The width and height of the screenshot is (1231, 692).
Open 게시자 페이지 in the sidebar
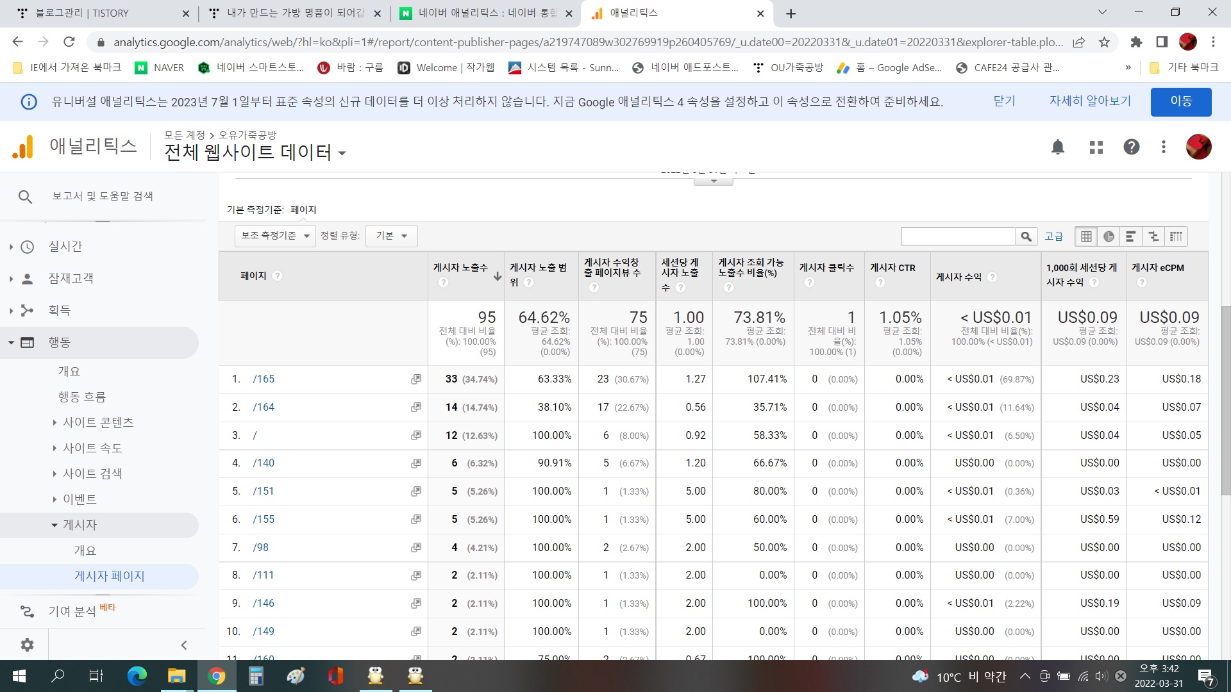click(109, 577)
